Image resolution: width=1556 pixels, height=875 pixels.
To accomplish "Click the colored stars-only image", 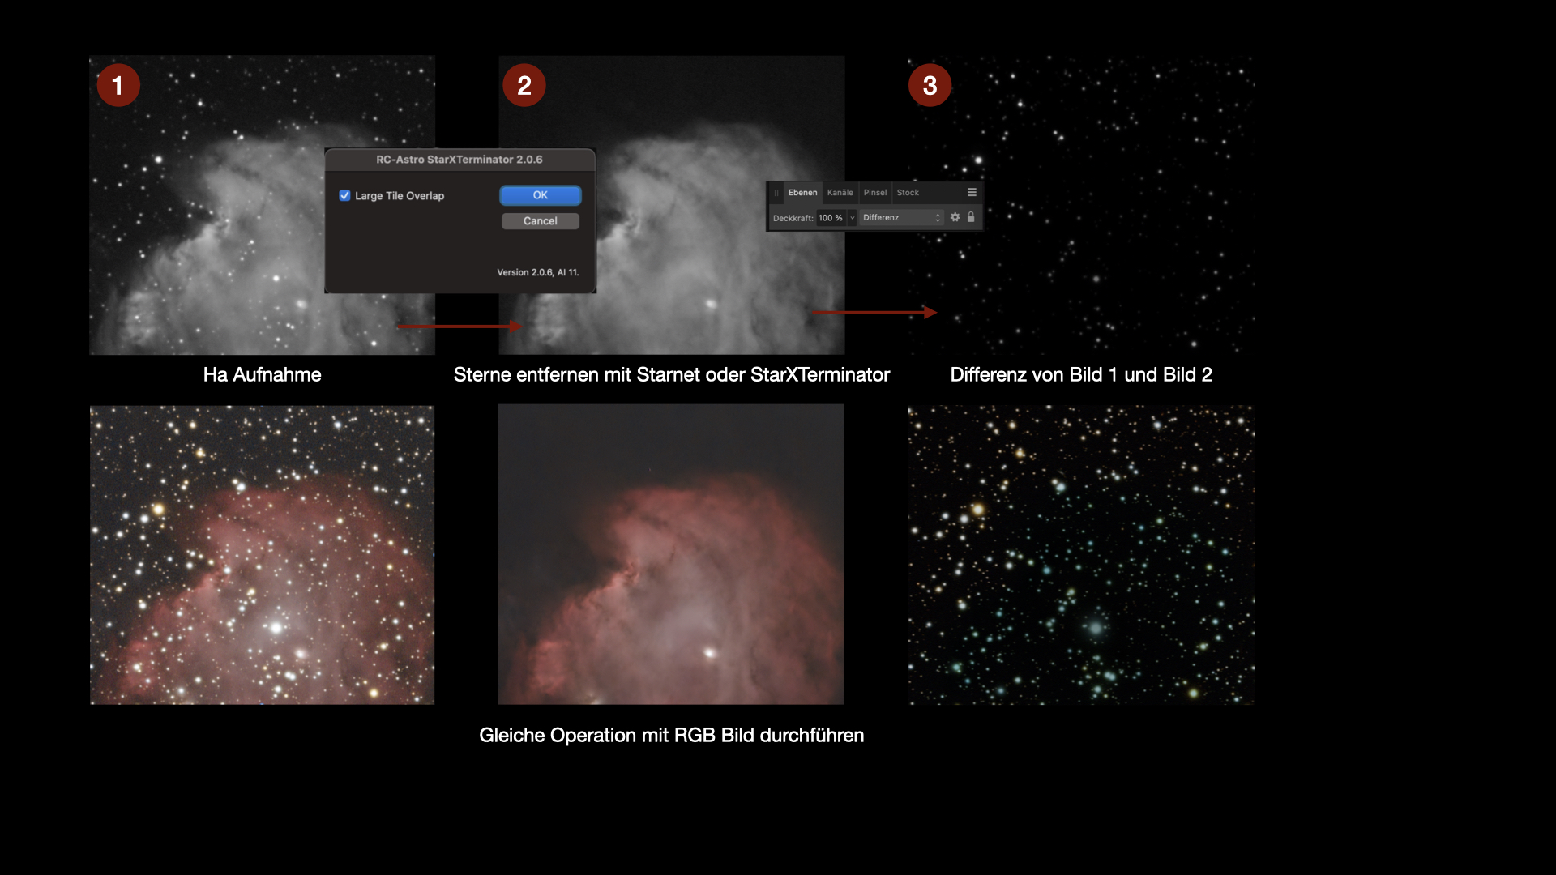I will tap(1081, 555).
